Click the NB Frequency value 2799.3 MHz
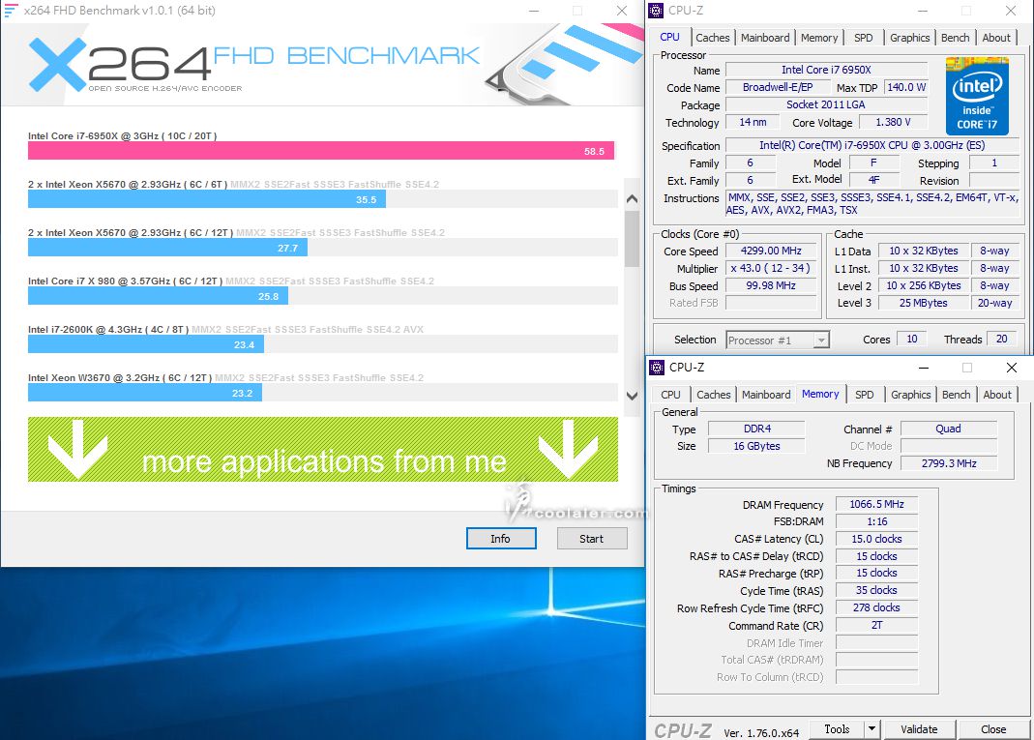This screenshot has height=740, width=1034. [948, 463]
